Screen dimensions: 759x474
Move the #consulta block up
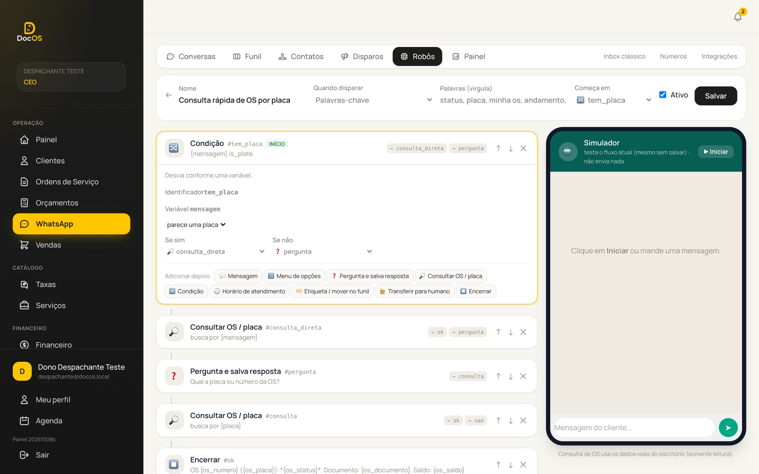tap(499, 420)
